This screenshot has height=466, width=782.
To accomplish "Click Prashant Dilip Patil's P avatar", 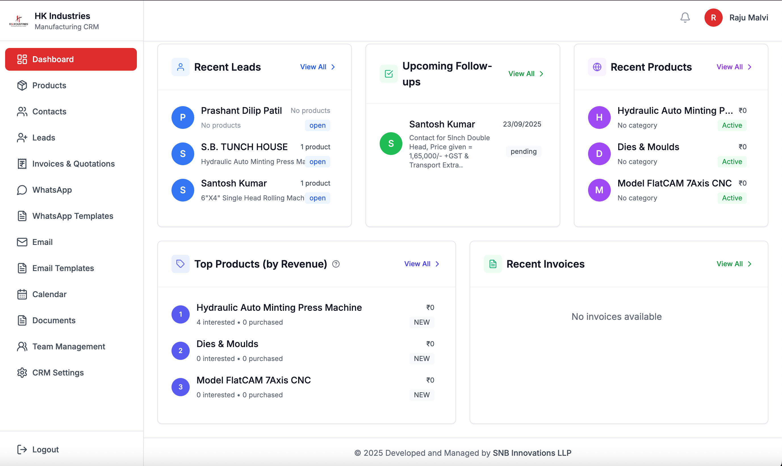I will tap(183, 117).
